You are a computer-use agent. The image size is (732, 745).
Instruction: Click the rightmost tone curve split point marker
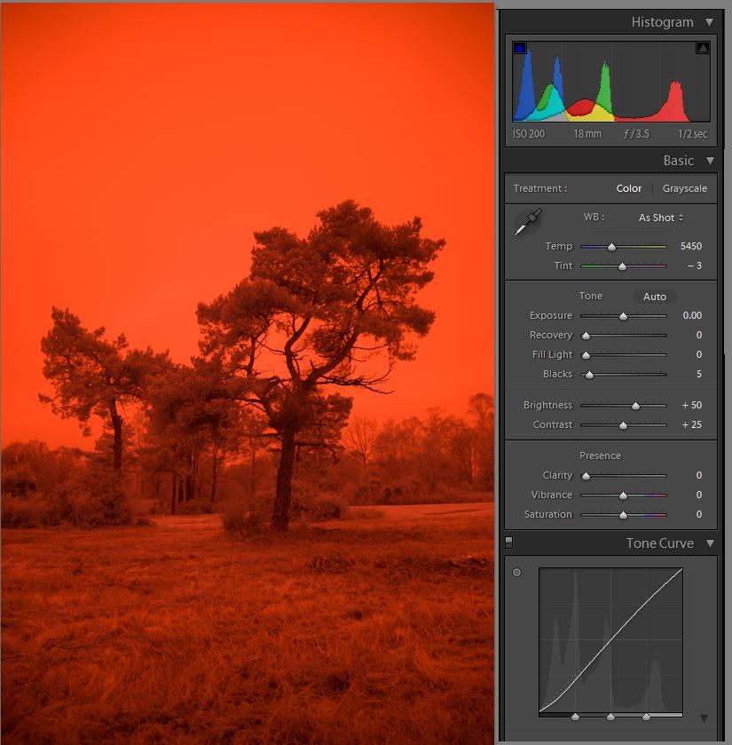tap(646, 717)
